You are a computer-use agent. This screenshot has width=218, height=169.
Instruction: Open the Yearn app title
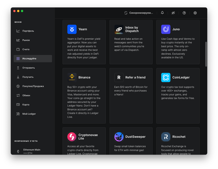(83, 29)
